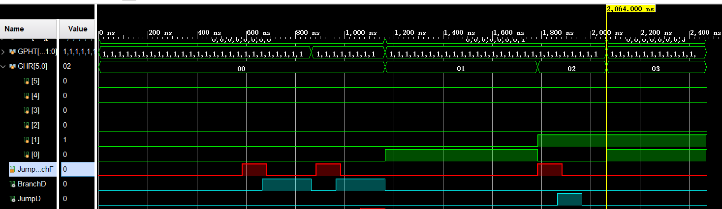This screenshot has width=722, height=209.
Task: Collapse the GHR[5:0] bus
Action: coord(3,66)
